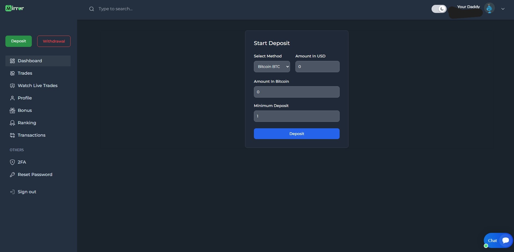The image size is (514, 252).
Task: Click the 2FA shield icon
Action: point(12,162)
